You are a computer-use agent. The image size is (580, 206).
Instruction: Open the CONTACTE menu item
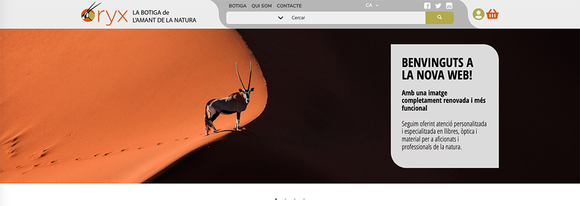click(289, 6)
